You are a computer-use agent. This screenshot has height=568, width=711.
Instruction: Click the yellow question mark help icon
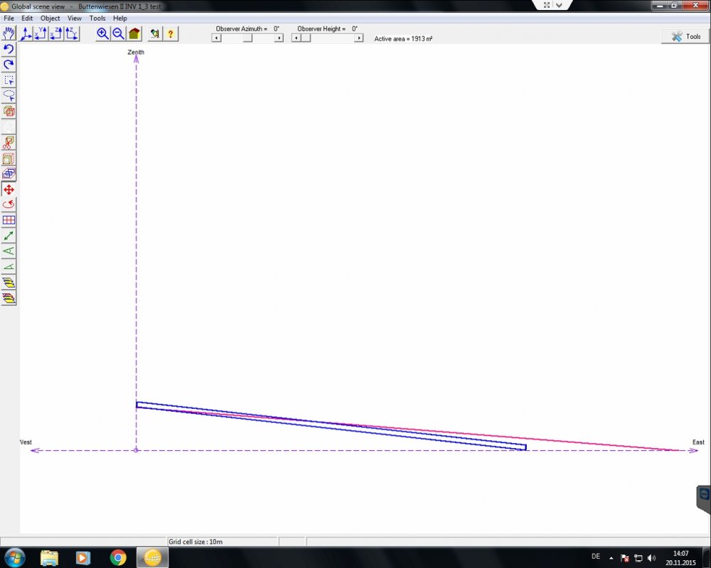pos(171,33)
